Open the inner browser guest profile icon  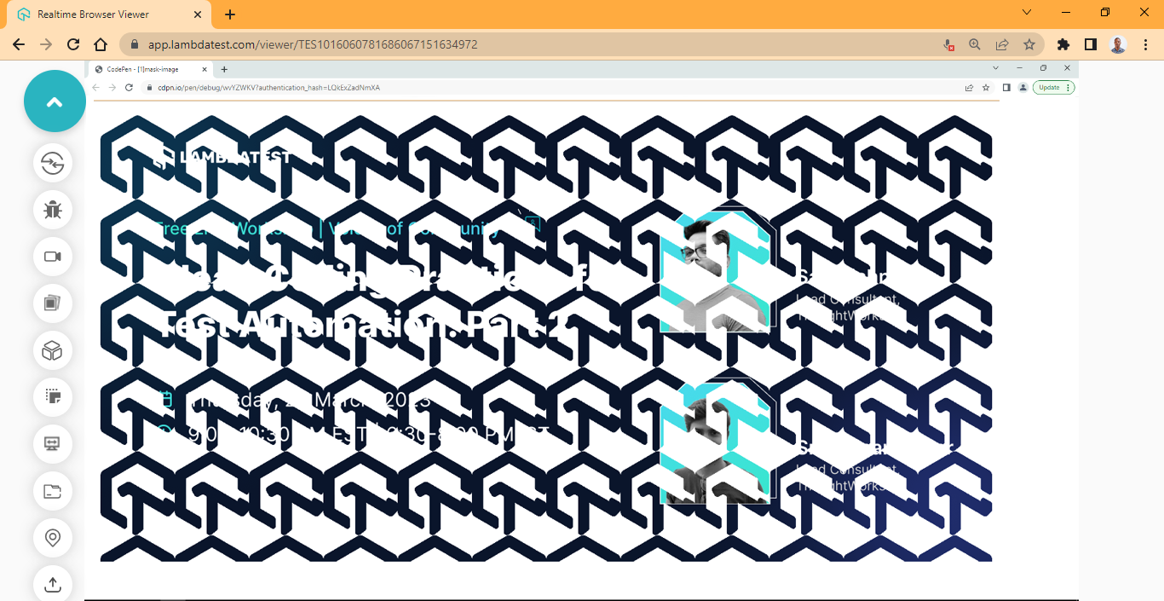click(x=1022, y=87)
